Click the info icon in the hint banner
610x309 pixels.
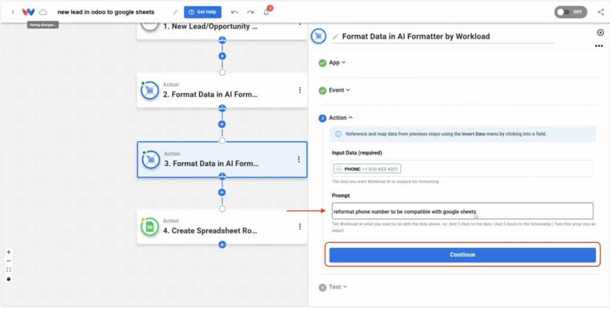coord(338,134)
